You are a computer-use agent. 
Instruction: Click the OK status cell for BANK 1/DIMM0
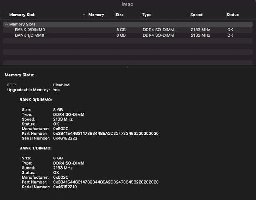(x=230, y=35)
